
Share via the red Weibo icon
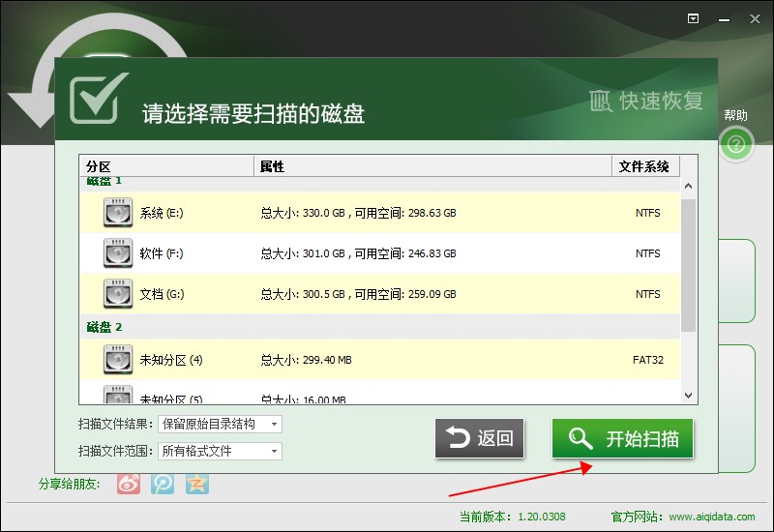[x=129, y=484]
